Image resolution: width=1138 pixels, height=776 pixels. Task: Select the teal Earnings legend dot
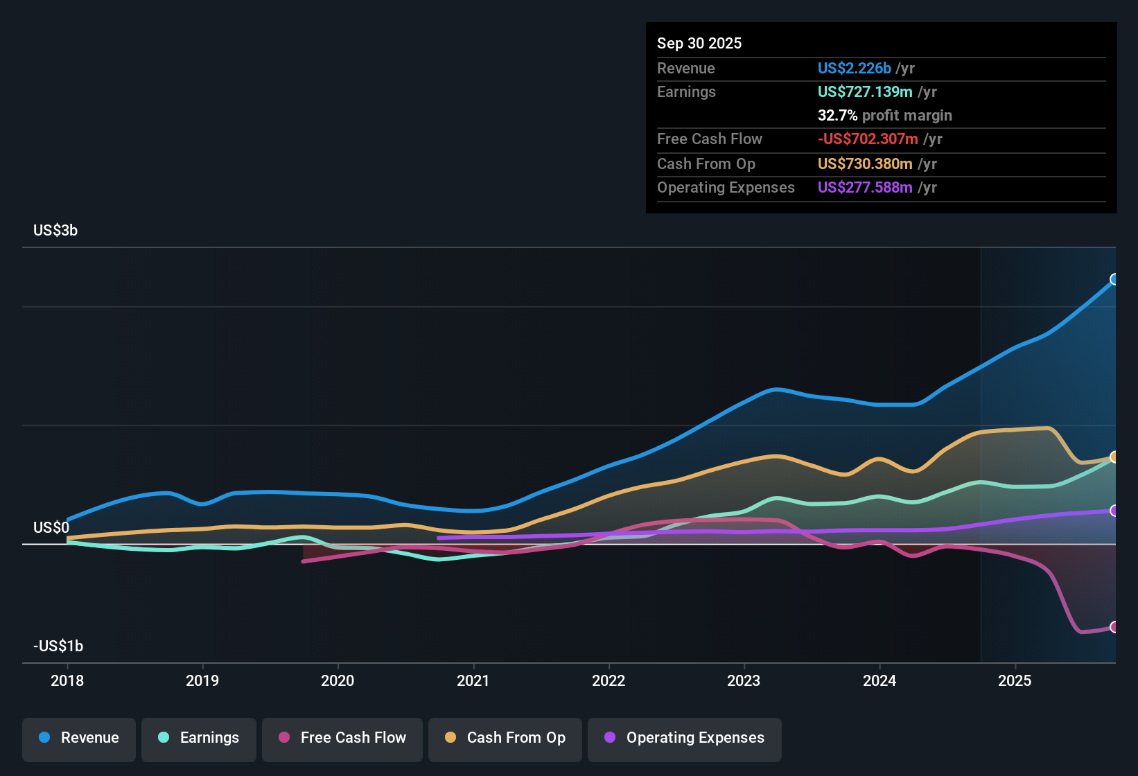point(164,738)
